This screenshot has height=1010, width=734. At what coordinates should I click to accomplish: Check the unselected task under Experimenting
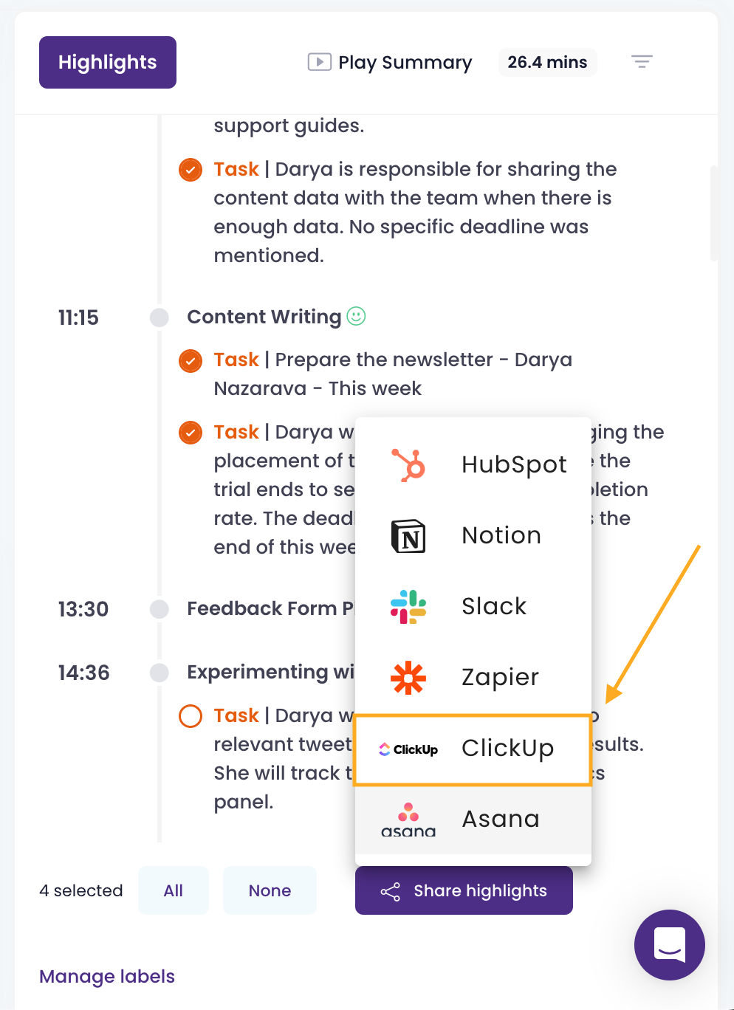click(x=191, y=716)
